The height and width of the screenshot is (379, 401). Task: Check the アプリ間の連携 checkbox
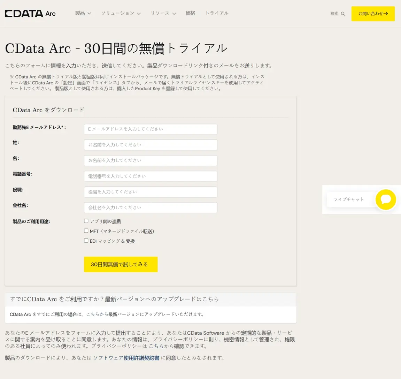[86, 221]
